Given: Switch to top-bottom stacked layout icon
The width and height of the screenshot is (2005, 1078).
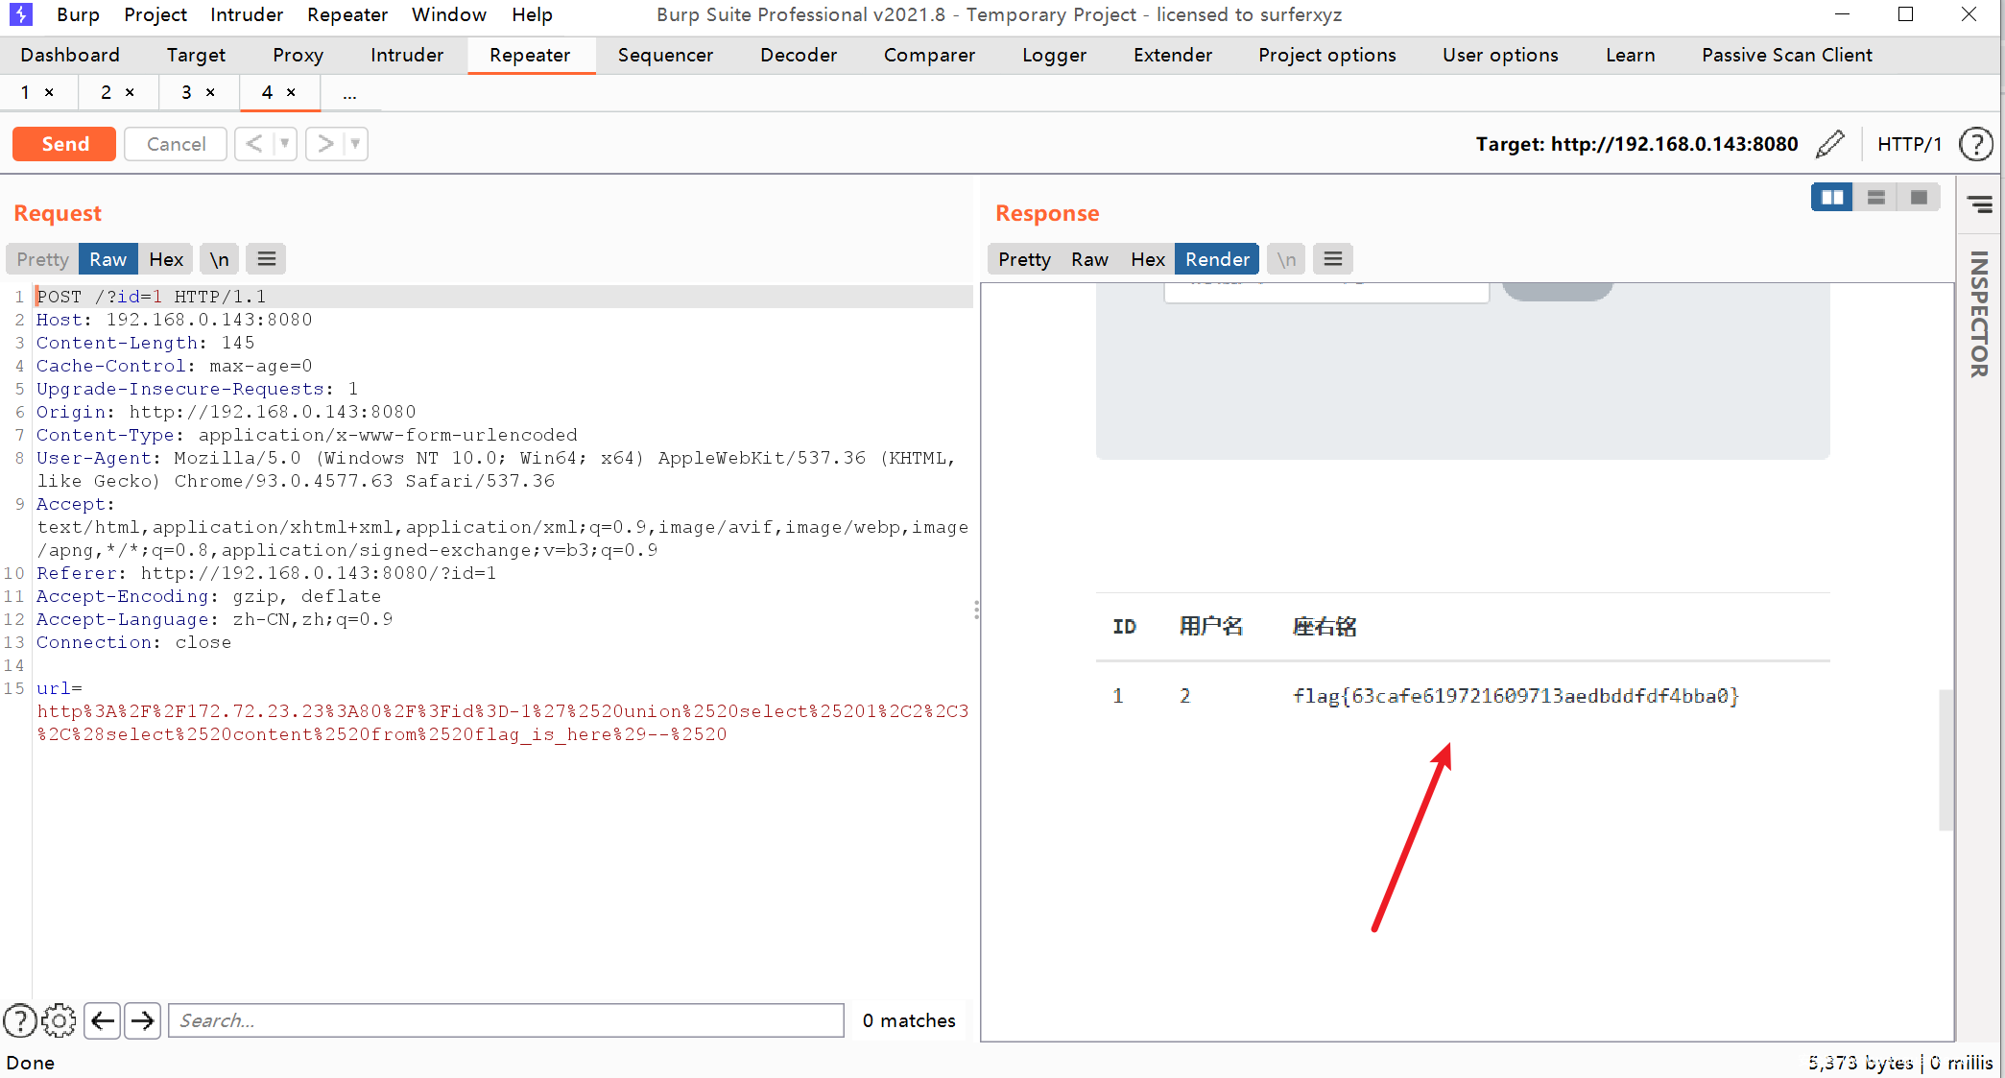Looking at the screenshot, I should point(1875,197).
